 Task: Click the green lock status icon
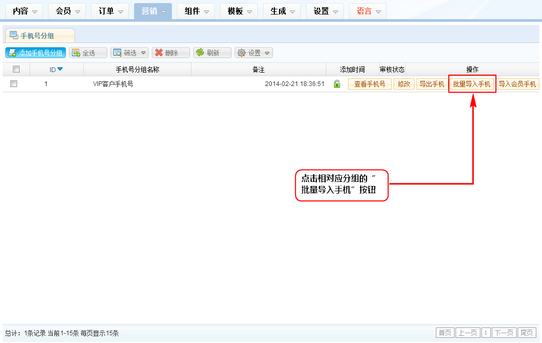337,84
